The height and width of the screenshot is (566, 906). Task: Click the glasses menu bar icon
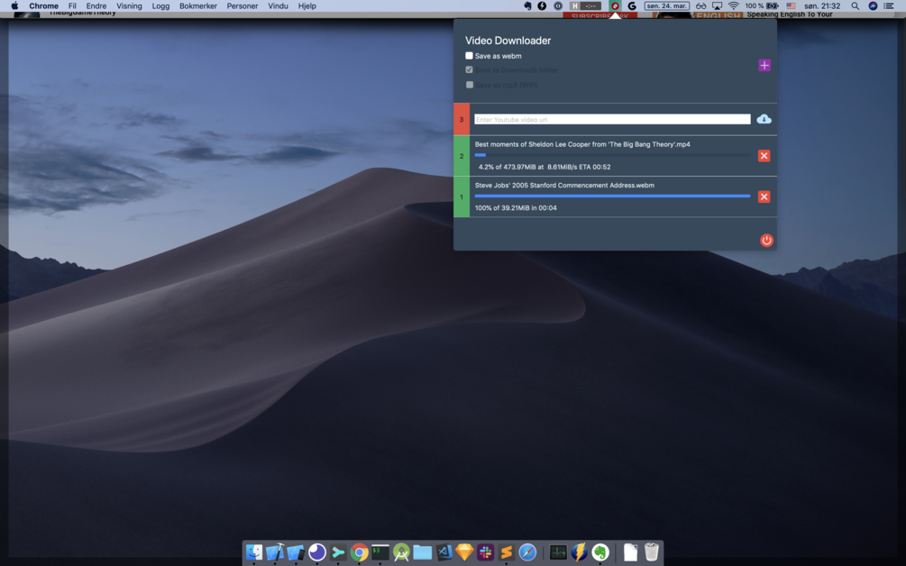pos(700,5)
